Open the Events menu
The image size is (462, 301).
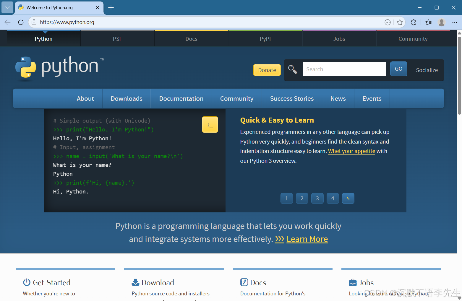pos(372,99)
